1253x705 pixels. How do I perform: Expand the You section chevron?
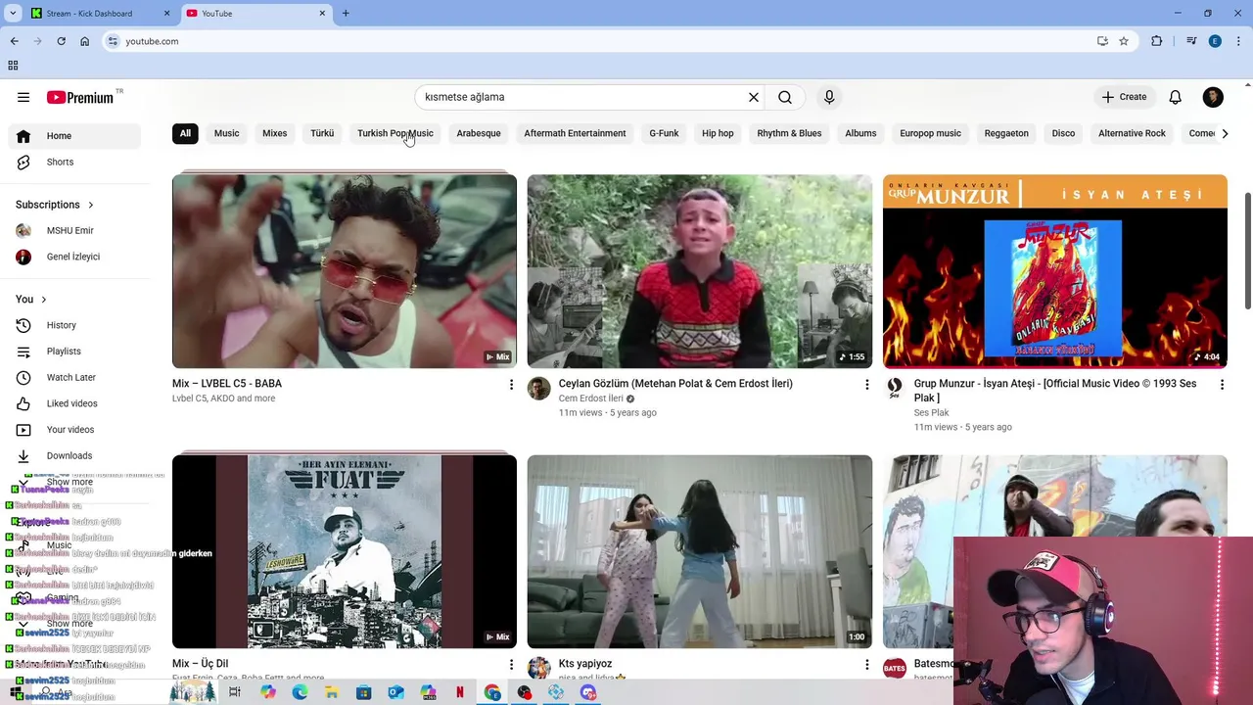click(43, 300)
